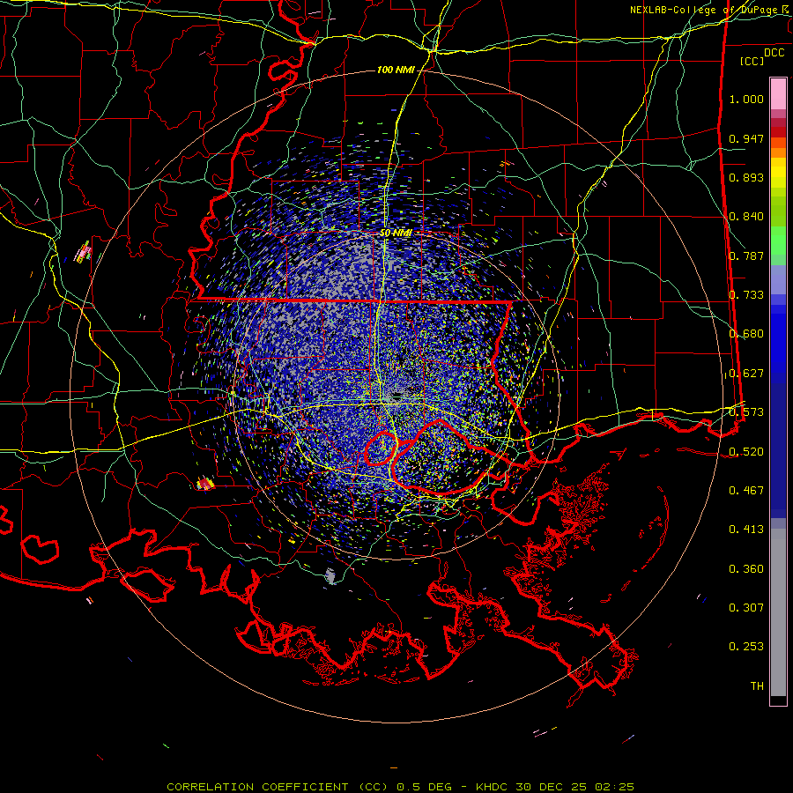Screen dimensions: 793x793
Task: Select the 0.573 legend value
Action: click(x=746, y=412)
